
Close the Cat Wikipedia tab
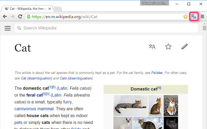click(x=49, y=9)
